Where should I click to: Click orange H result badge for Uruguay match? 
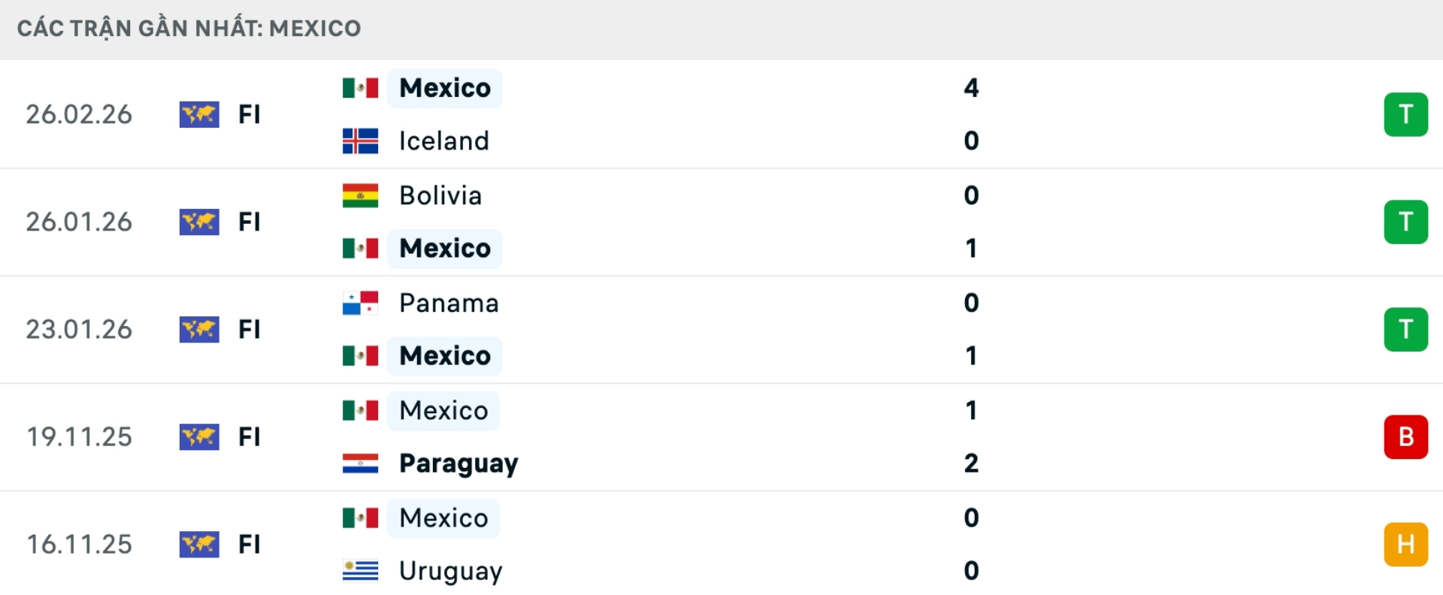(x=1405, y=544)
